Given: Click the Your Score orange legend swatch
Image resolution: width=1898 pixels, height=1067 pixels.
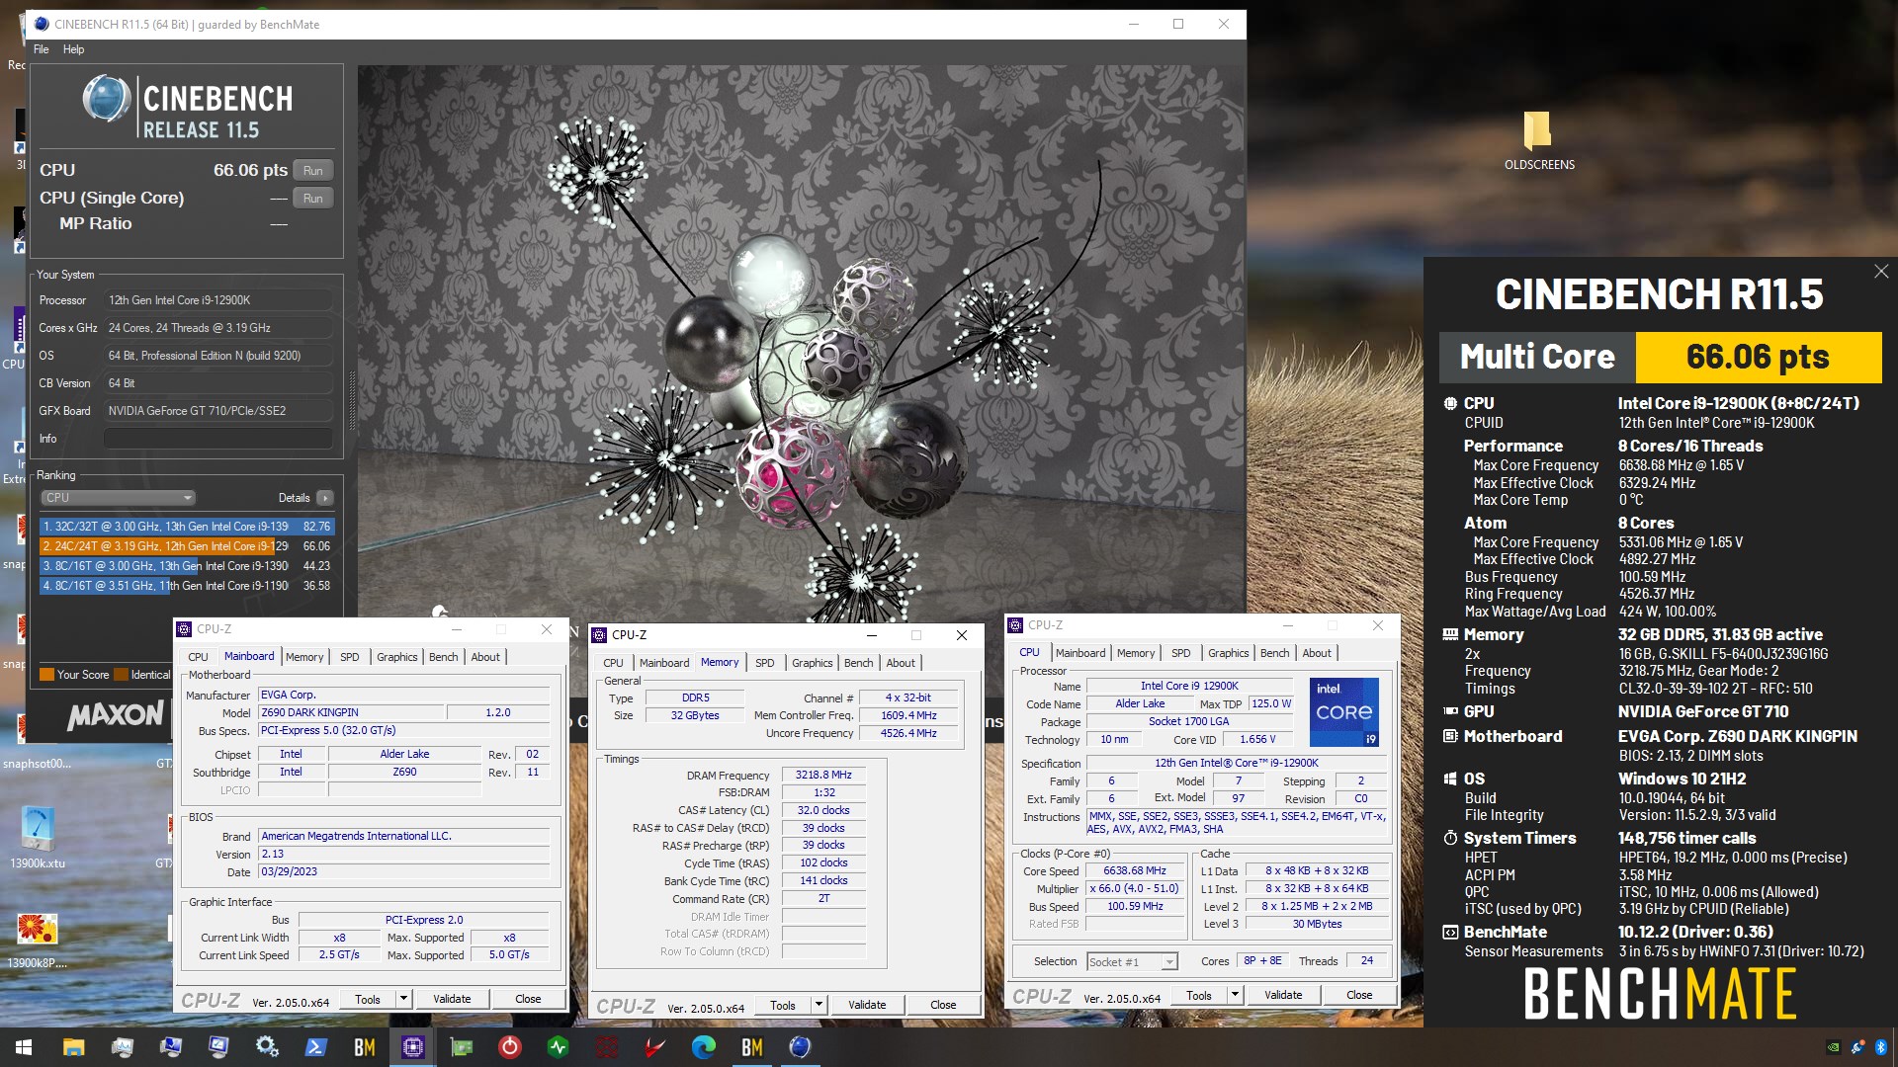Looking at the screenshot, I should click(46, 675).
